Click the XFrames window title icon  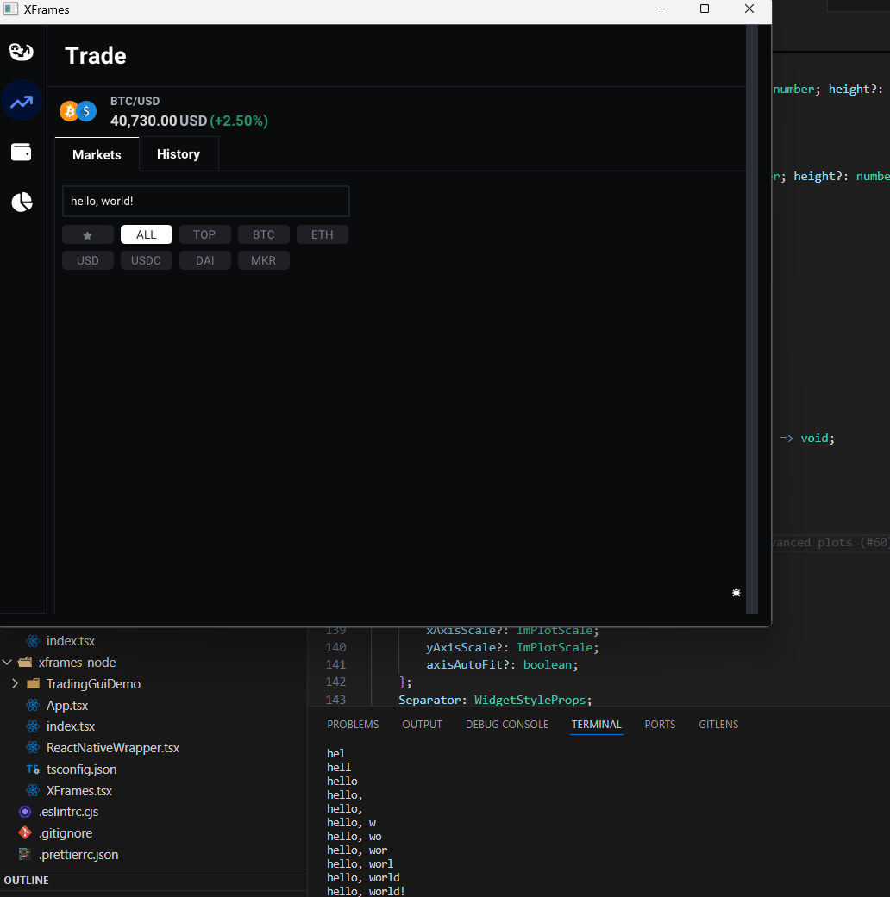11,9
